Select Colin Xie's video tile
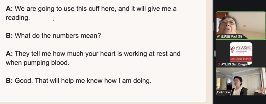266x104 pixels. [241, 81]
